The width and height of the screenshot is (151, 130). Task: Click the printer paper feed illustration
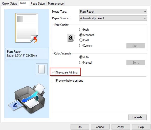[27, 98]
